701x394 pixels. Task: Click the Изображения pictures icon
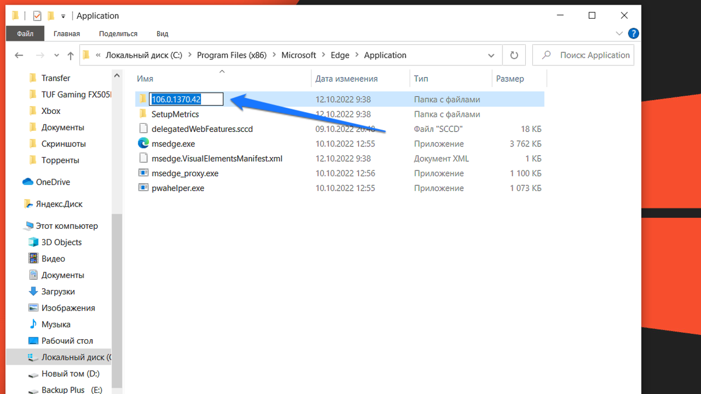click(33, 308)
